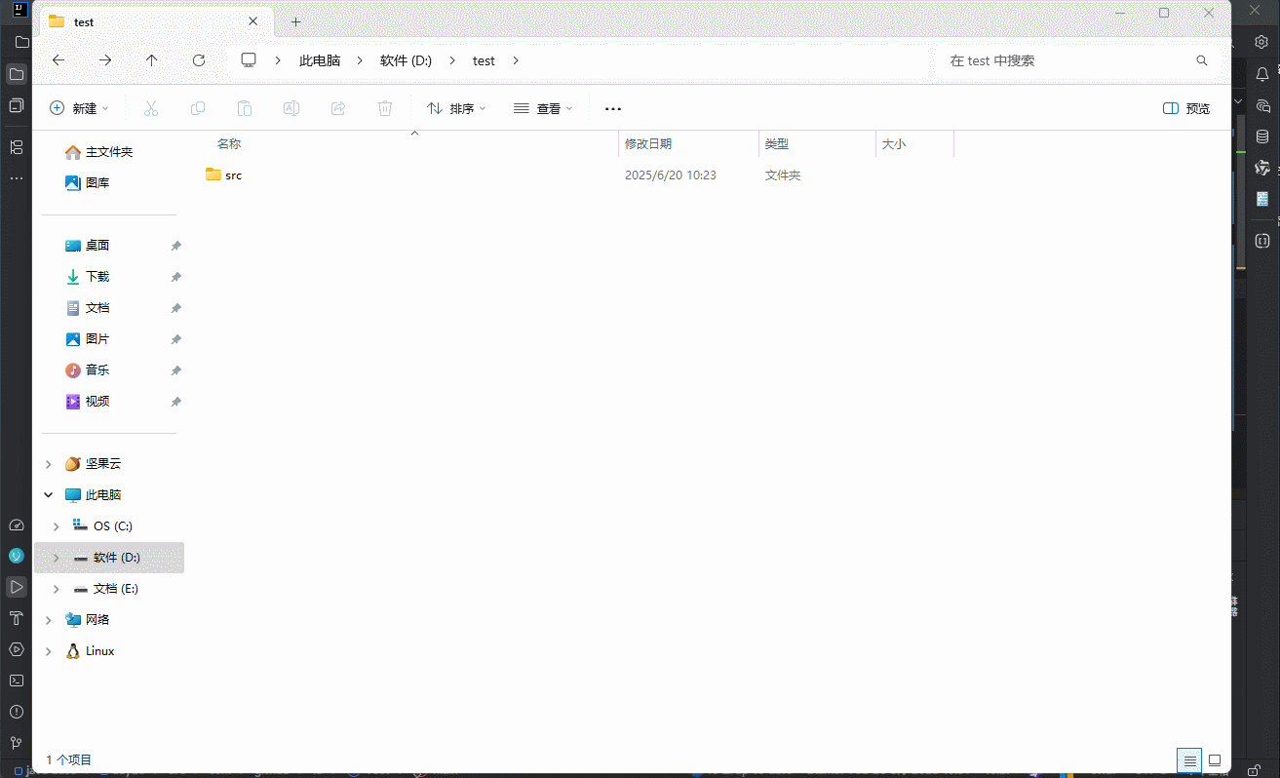This screenshot has width=1280, height=778.
Task: Open the 排序 sort dropdown
Action: pos(456,108)
